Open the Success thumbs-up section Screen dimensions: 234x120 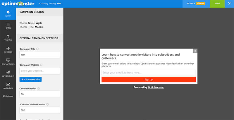coord(8,50)
